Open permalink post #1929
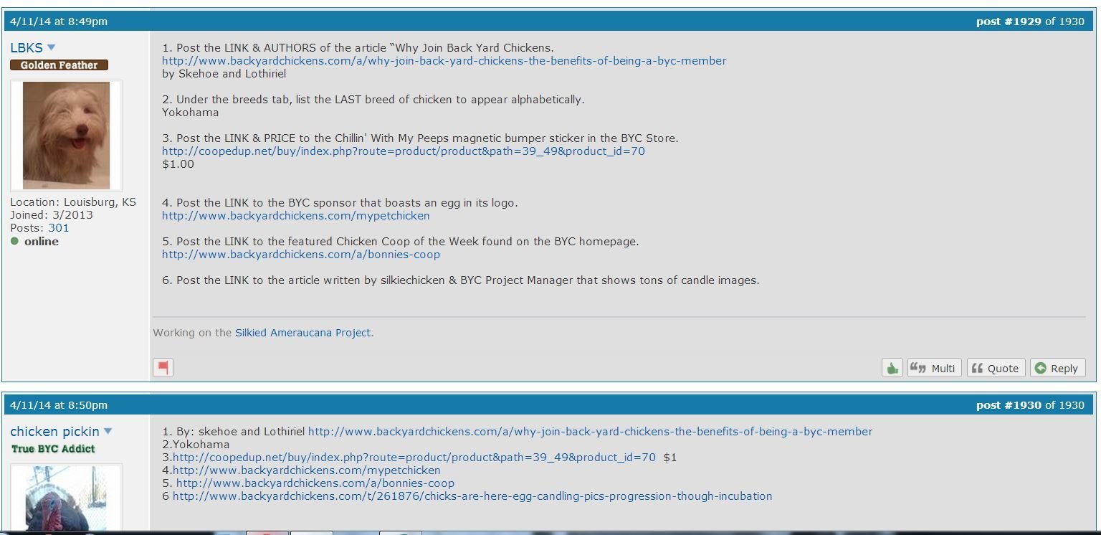Screen dimensions: 1101x535 tap(1009, 22)
